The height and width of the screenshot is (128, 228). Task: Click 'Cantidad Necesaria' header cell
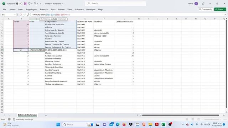(x=124, y=22)
